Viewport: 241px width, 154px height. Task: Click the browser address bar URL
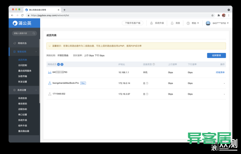click(50, 15)
